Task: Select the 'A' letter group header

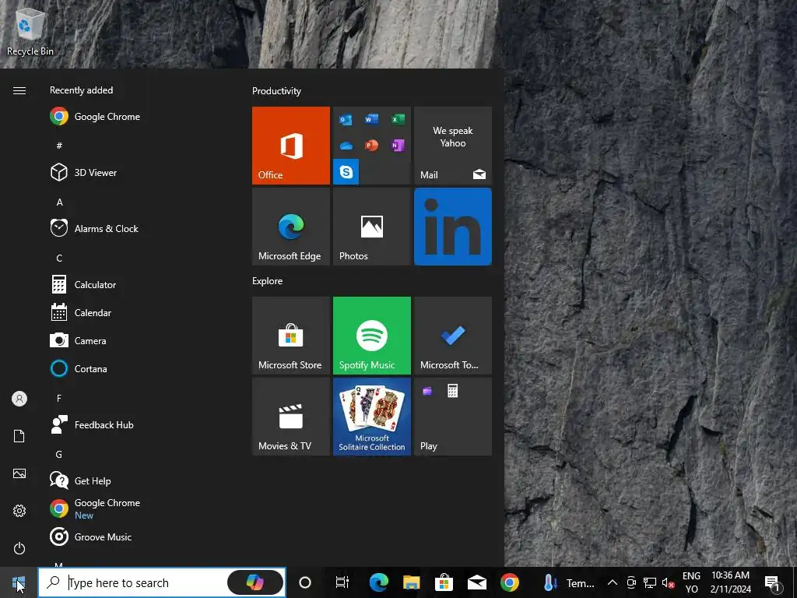Action: point(59,202)
